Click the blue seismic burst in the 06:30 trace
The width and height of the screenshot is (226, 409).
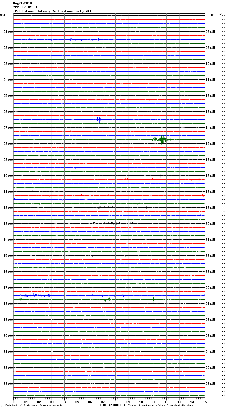point(99,119)
